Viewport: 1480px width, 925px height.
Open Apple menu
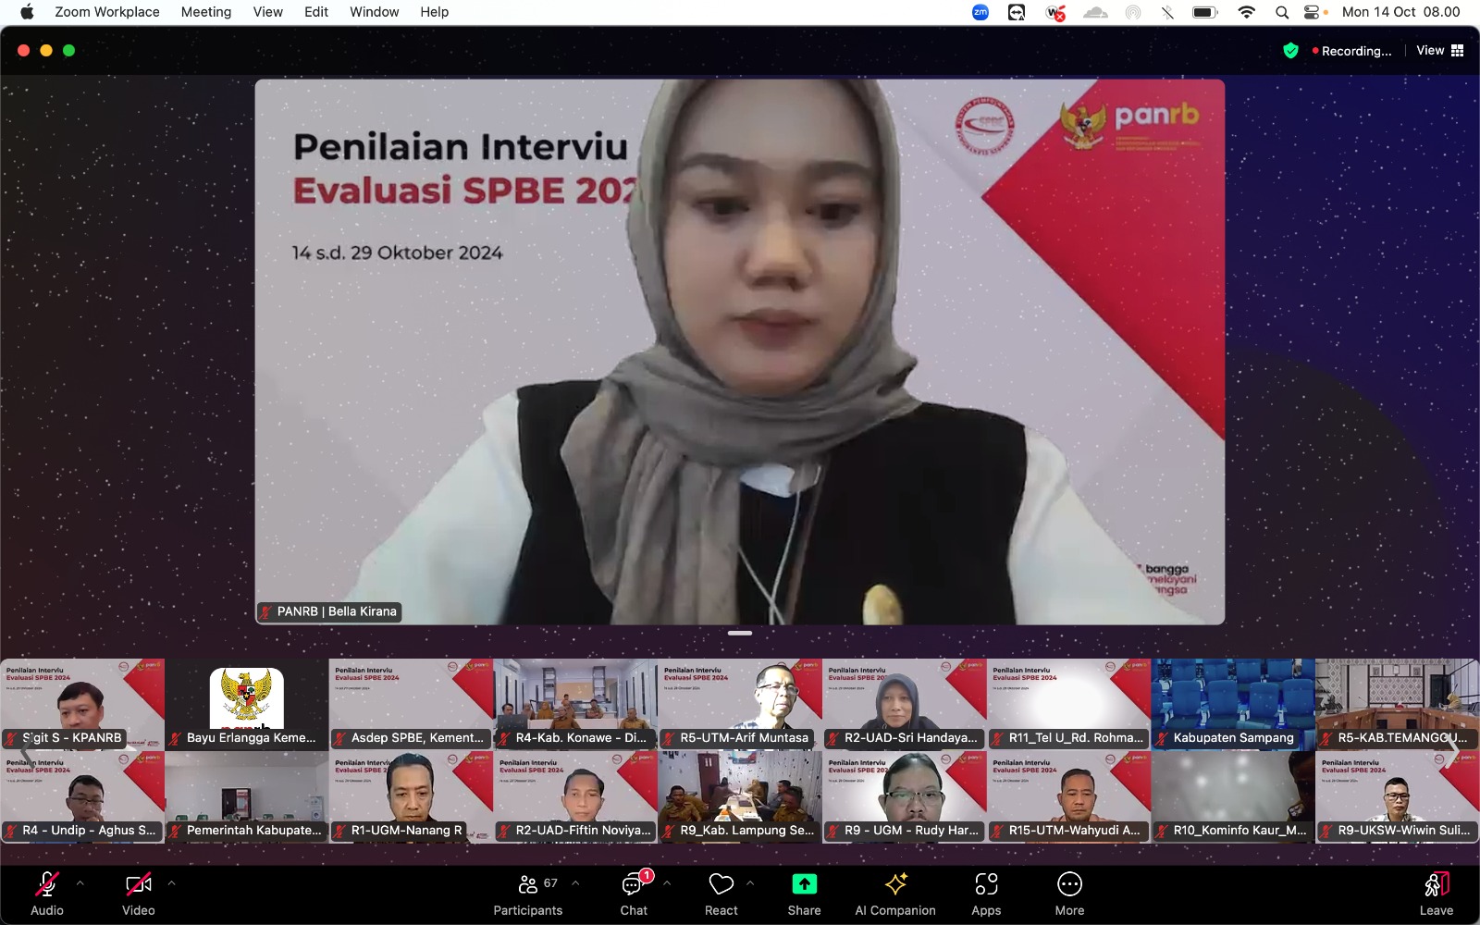(x=27, y=12)
